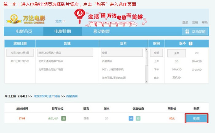Click the 余61/83 seat availability text
215x133 pixels.
[x=53, y=118]
